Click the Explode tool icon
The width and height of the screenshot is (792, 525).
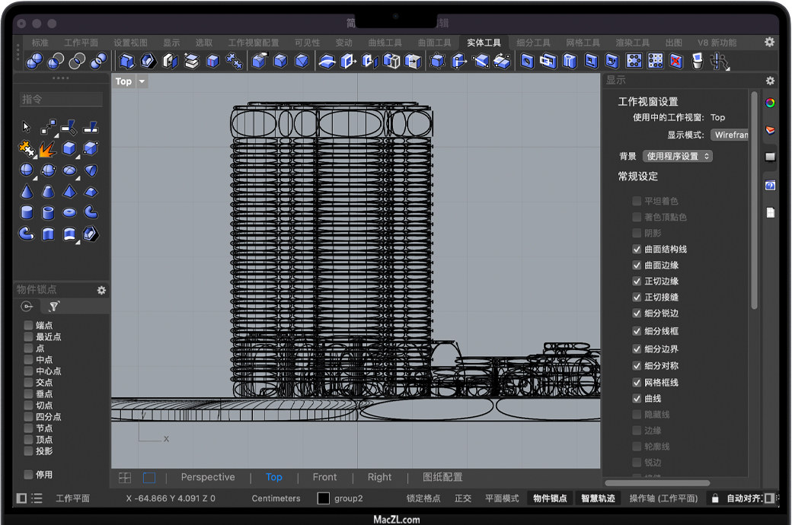(48, 148)
